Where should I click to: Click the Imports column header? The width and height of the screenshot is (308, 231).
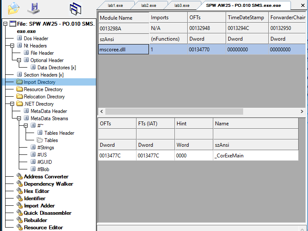pos(169,18)
